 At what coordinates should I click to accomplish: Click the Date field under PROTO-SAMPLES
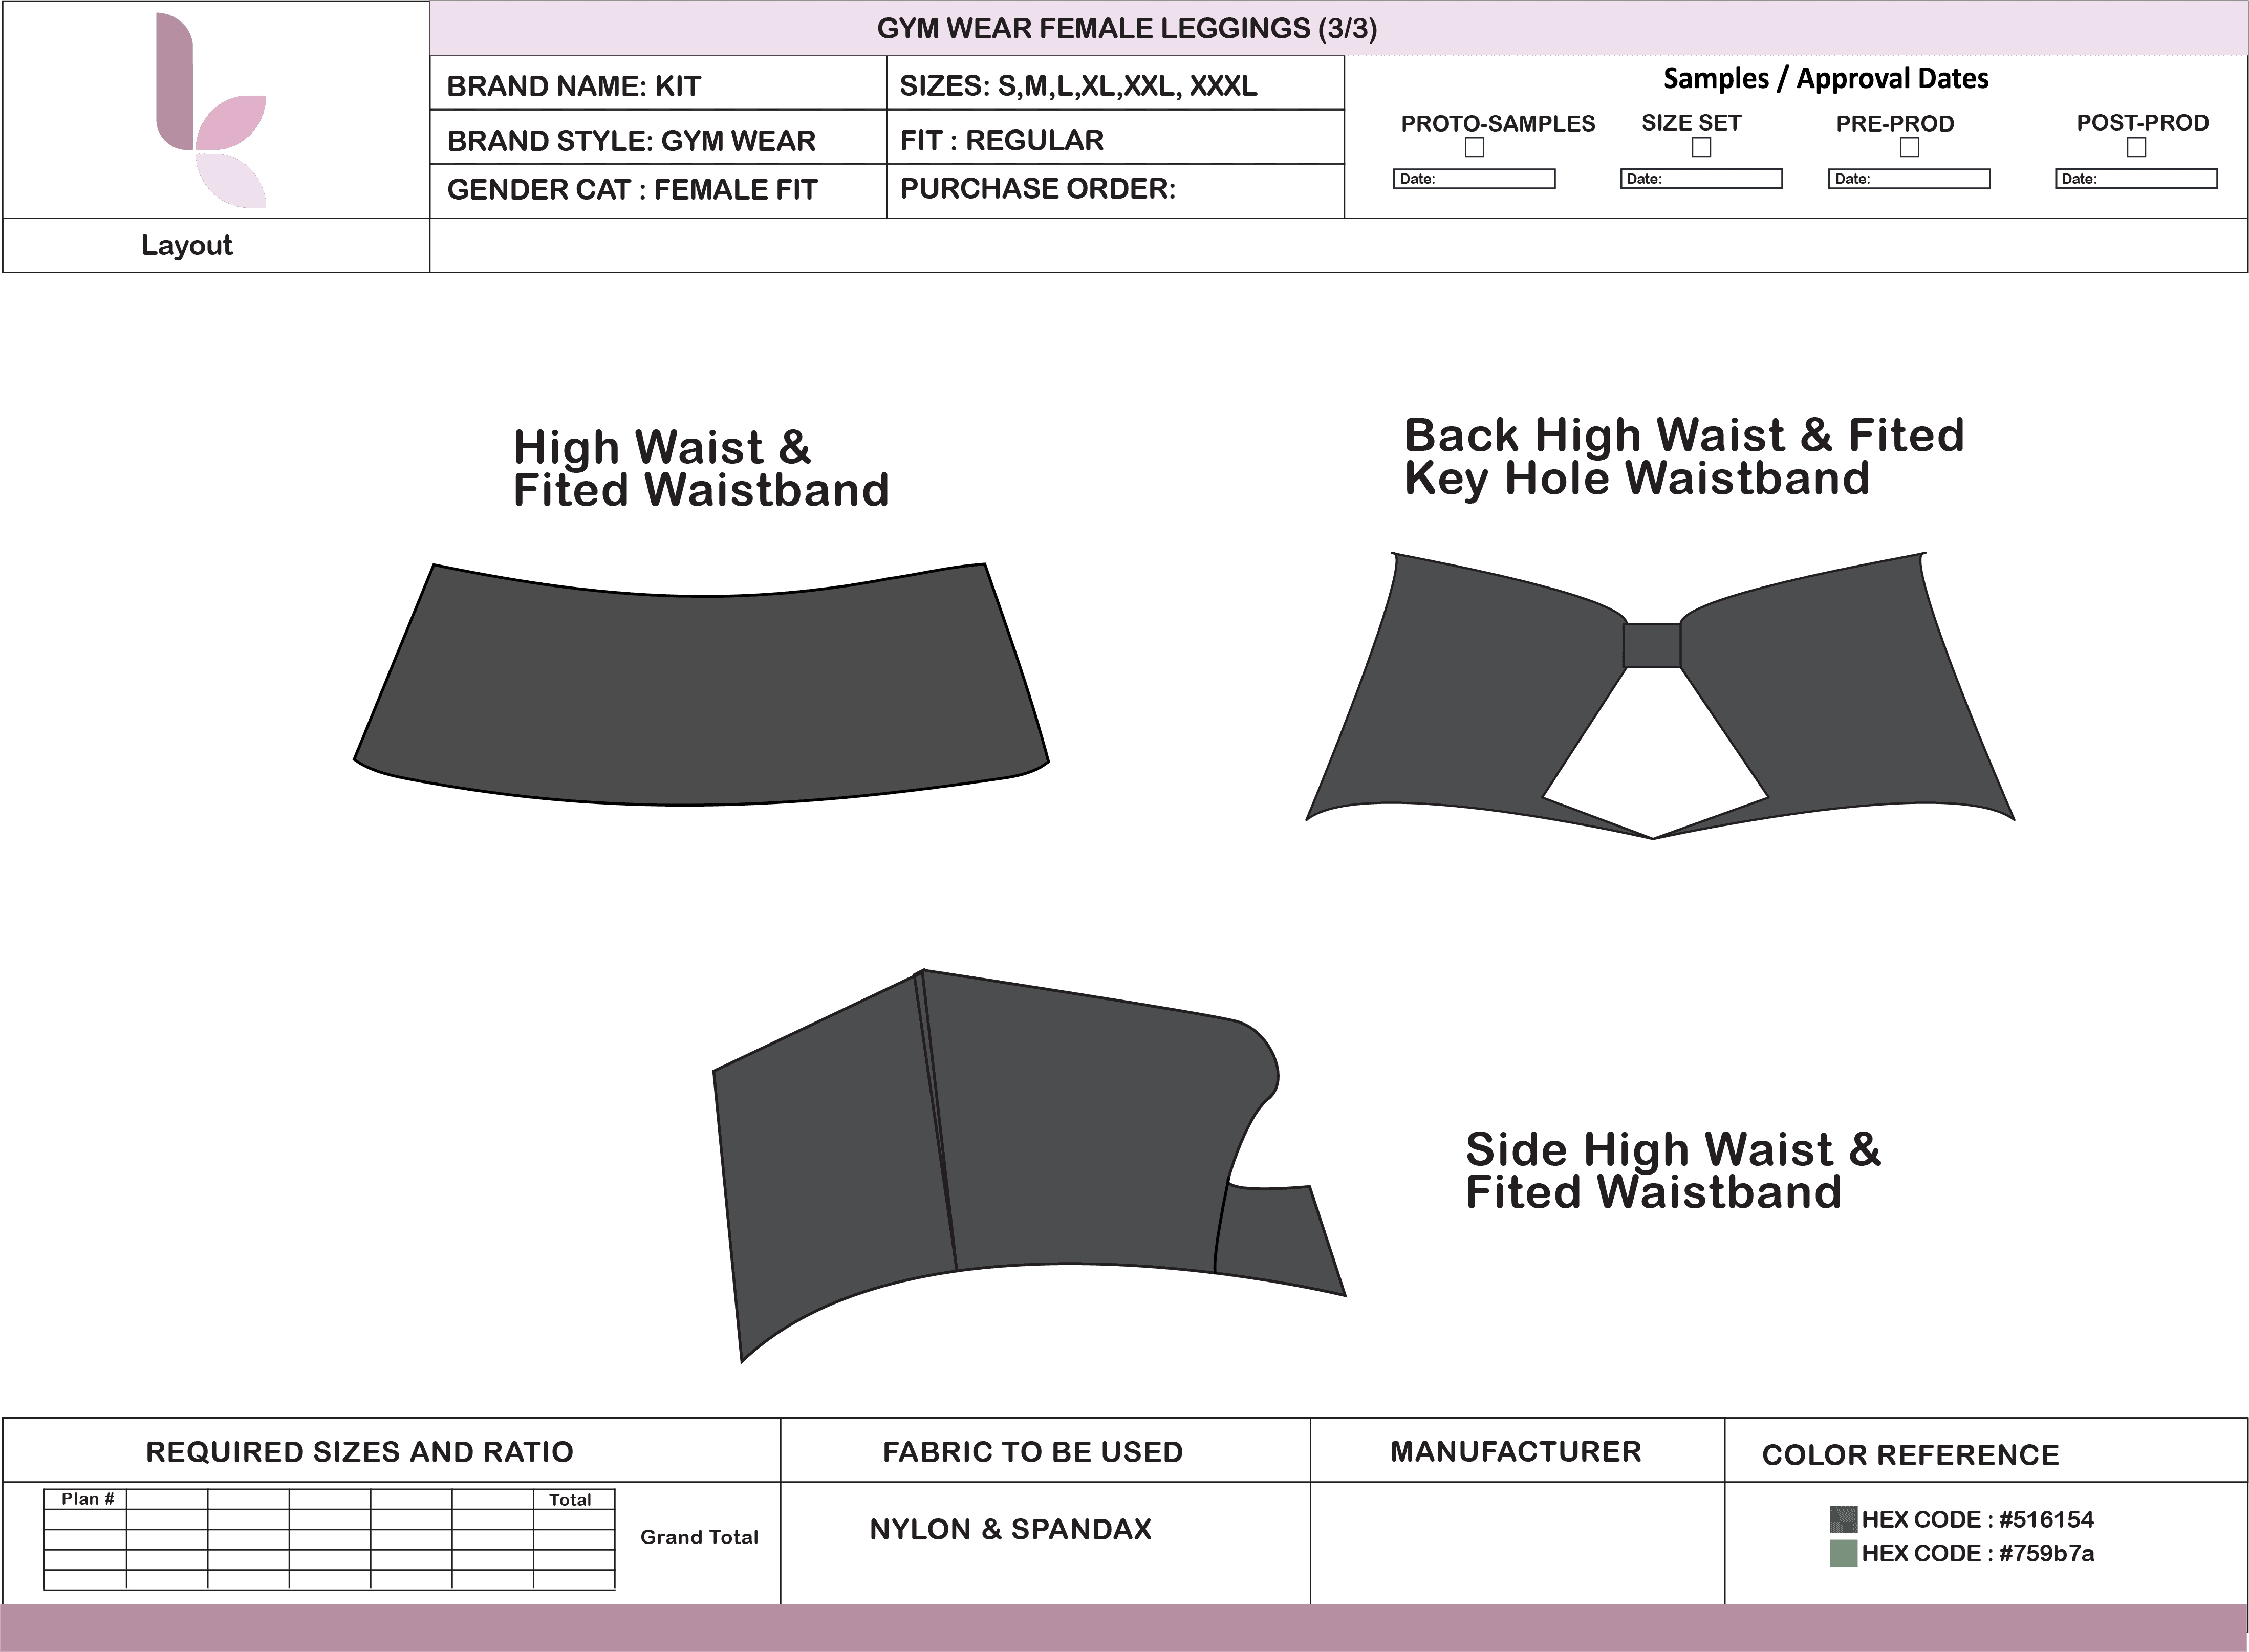[x=1474, y=179]
